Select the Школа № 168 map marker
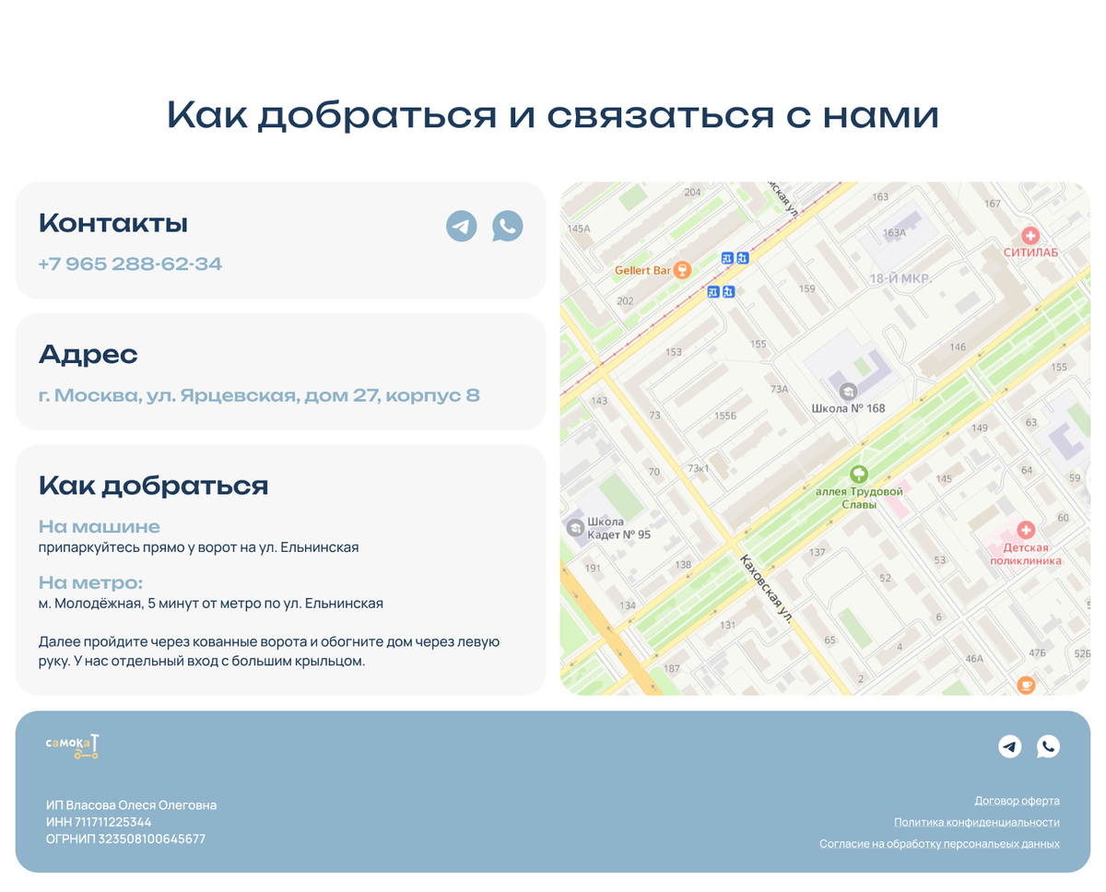The width and height of the screenshot is (1106, 892). 848,392
